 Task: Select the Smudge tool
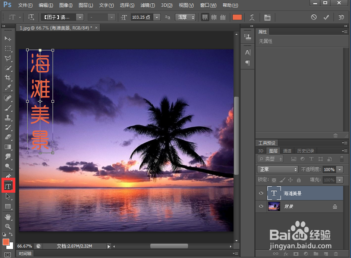pyautogui.click(x=8, y=156)
